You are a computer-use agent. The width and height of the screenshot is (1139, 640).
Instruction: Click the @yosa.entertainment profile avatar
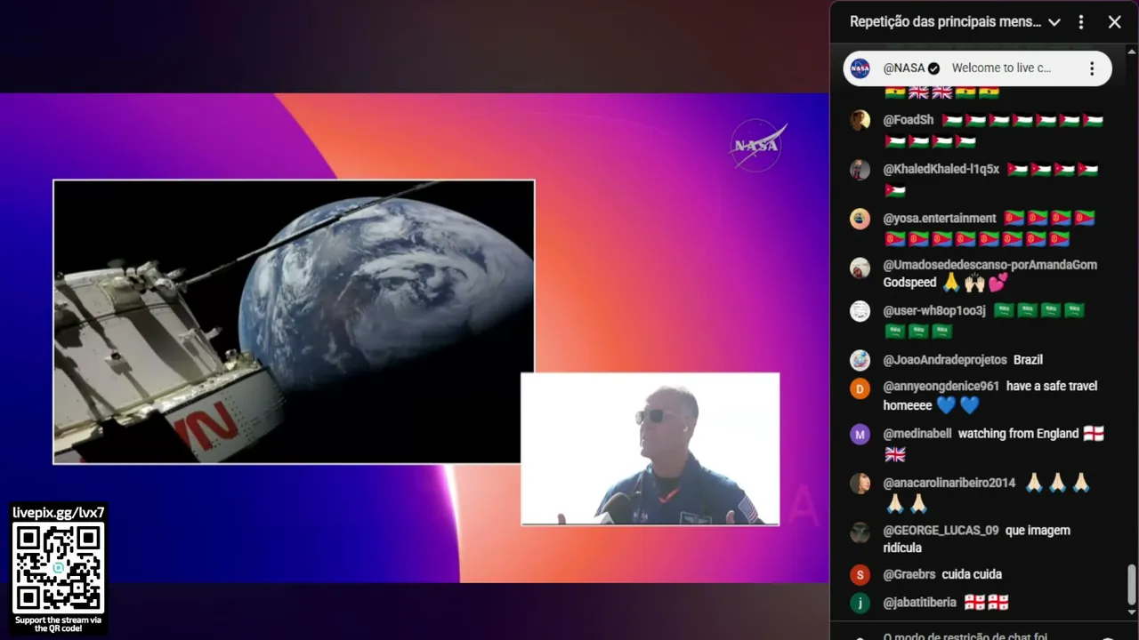(860, 219)
